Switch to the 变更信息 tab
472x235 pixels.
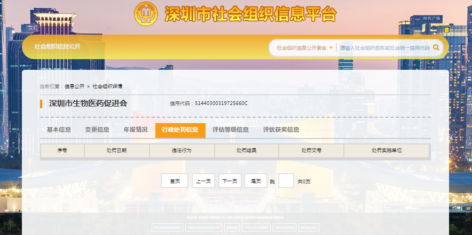pyautogui.click(x=97, y=129)
